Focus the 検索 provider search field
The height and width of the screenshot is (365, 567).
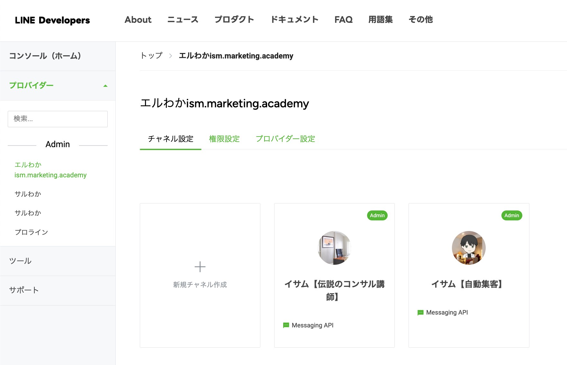pyautogui.click(x=58, y=119)
